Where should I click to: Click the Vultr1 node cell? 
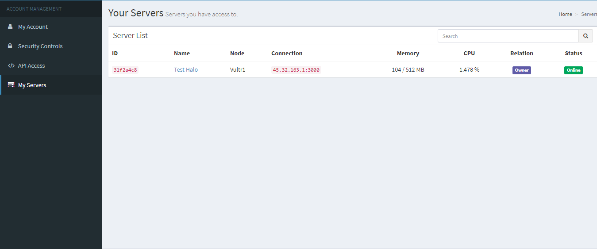238,70
